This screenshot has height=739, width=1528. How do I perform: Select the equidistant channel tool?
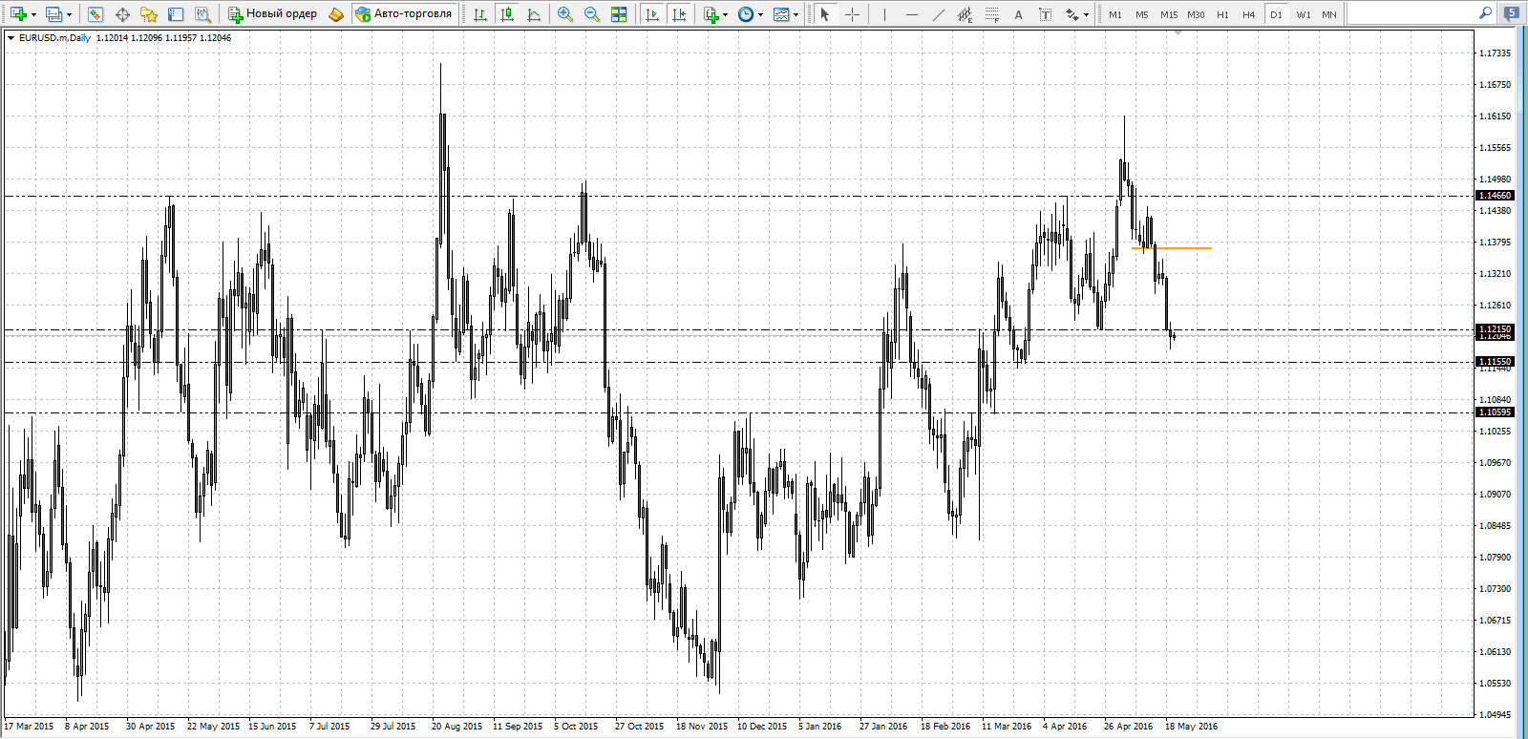click(965, 14)
